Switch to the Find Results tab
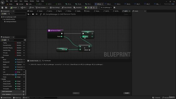This screenshot has height=99, width=176. click(46, 61)
